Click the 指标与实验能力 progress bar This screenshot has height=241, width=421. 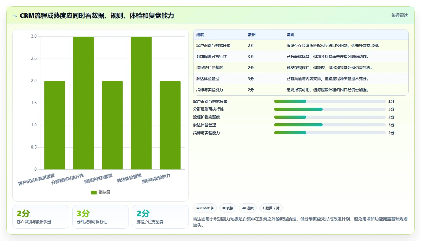tap(330, 133)
